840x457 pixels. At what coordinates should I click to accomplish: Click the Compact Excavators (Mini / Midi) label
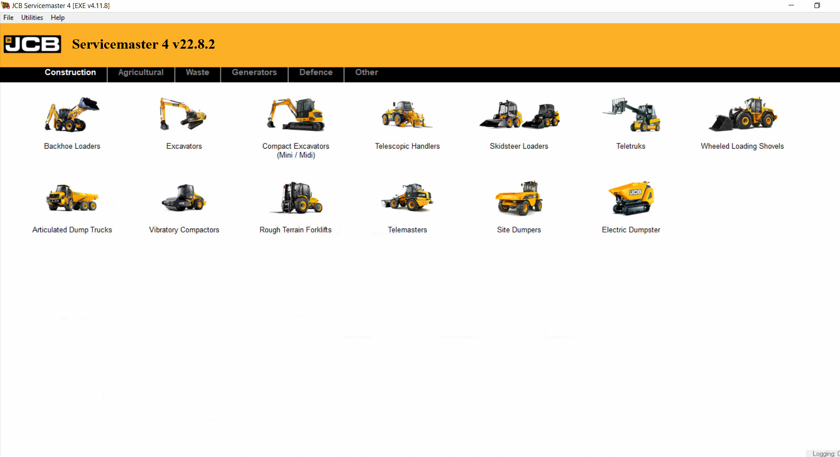tap(296, 150)
